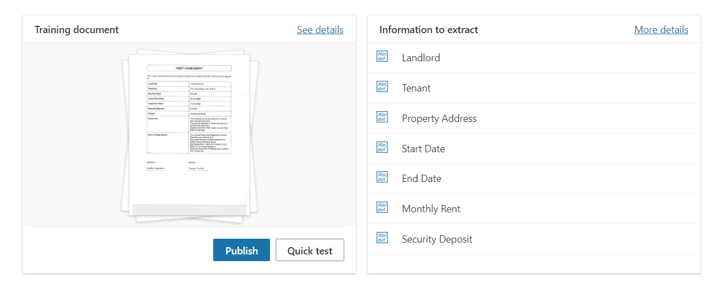Click the Monthly Rent field label
Viewport: 724px width, 287px height.
(431, 209)
